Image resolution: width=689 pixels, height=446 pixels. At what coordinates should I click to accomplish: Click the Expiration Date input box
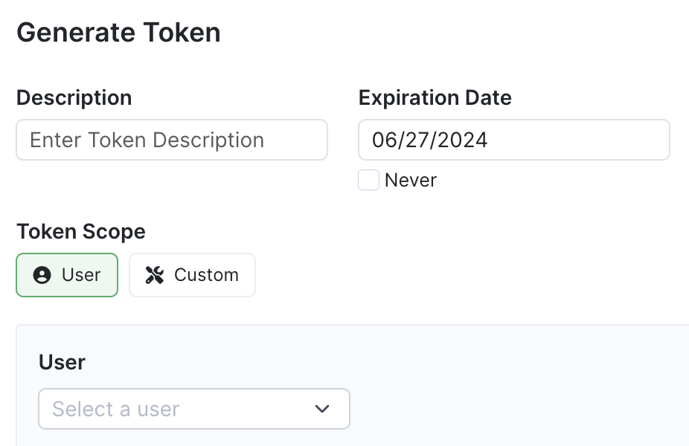pyautogui.click(x=514, y=140)
